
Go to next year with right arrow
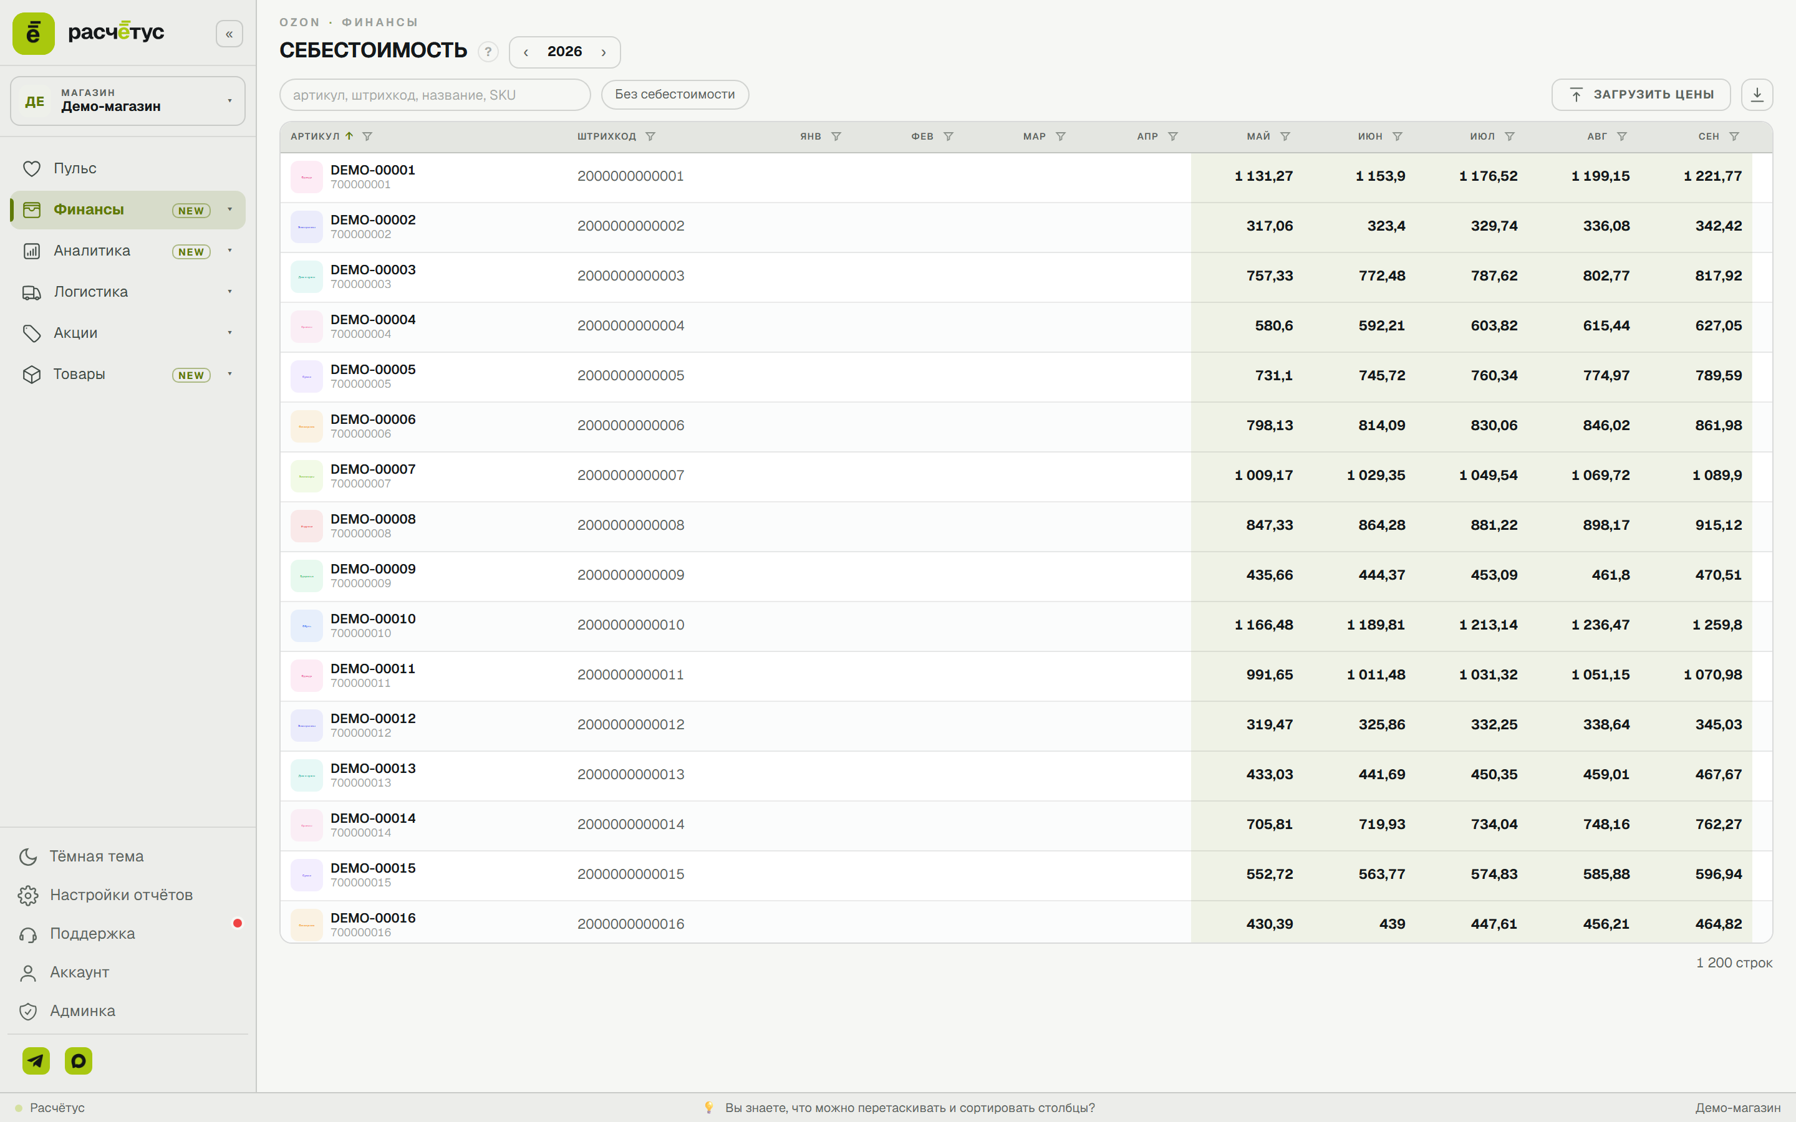[604, 52]
